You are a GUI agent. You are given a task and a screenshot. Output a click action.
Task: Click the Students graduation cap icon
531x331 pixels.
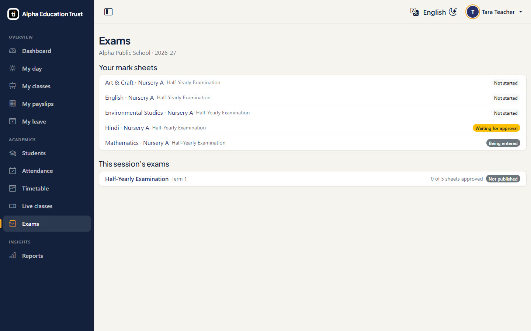(x=13, y=153)
